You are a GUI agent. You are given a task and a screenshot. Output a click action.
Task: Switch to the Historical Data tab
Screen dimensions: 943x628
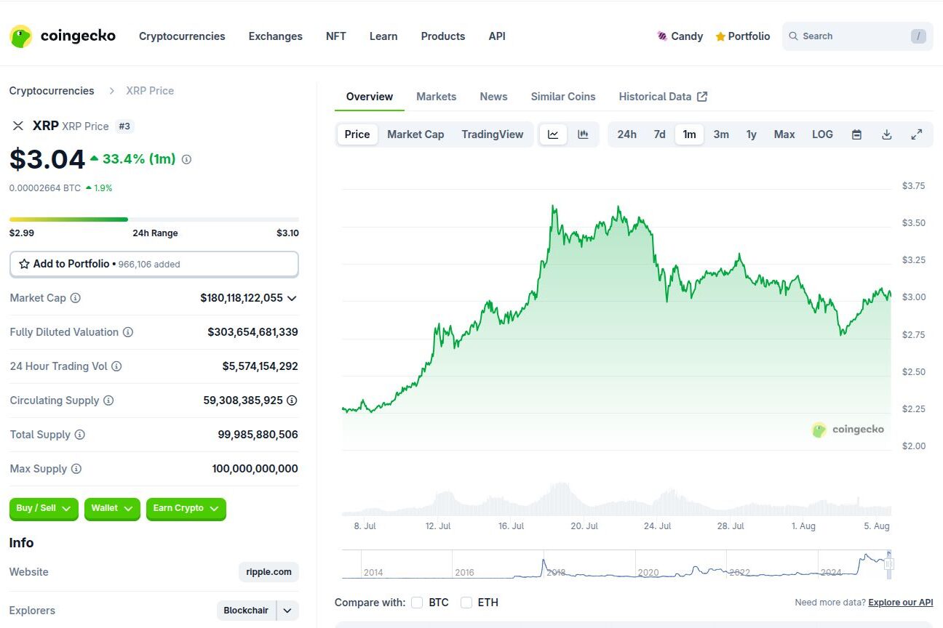coord(655,96)
